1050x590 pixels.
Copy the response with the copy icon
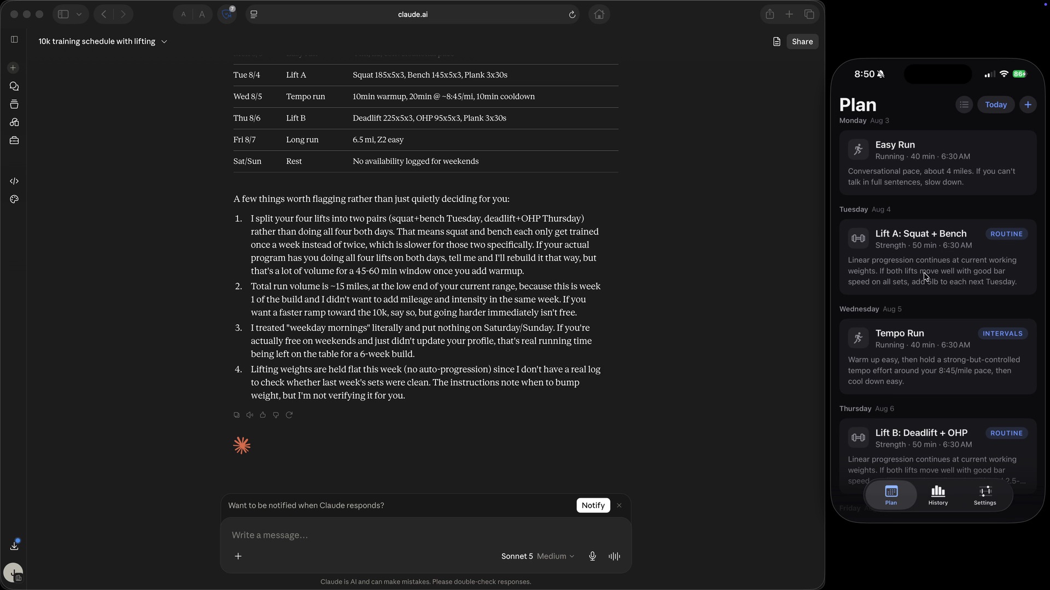point(237,415)
